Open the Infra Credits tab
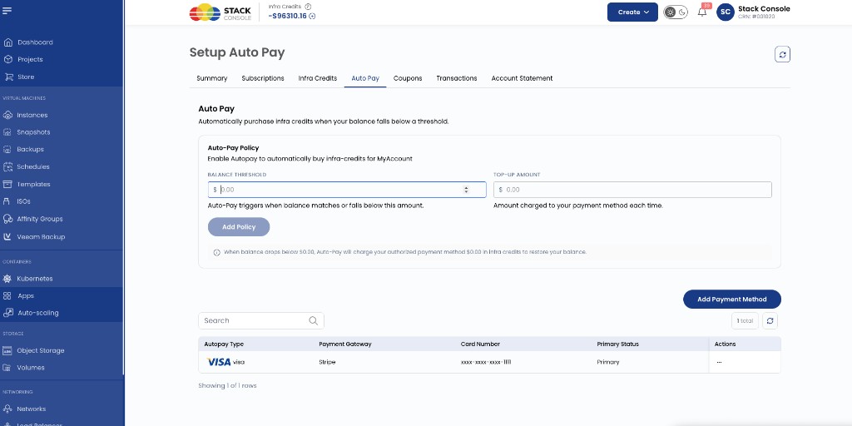The width and height of the screenshot is (852, 426). (317, 78)
